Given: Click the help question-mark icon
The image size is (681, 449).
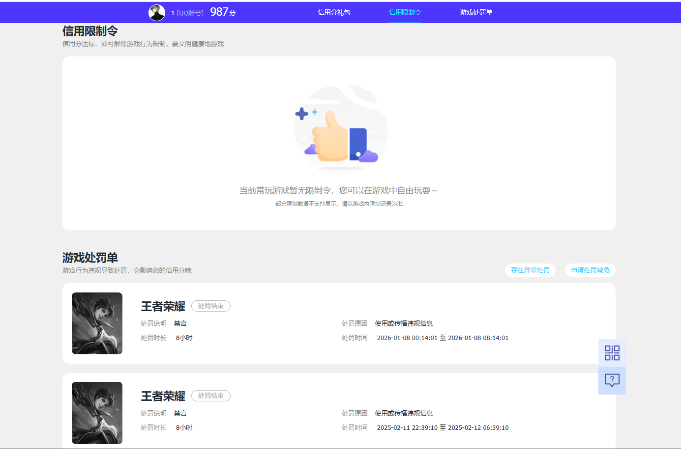Looking at the screenshot, I should [612, 380].
